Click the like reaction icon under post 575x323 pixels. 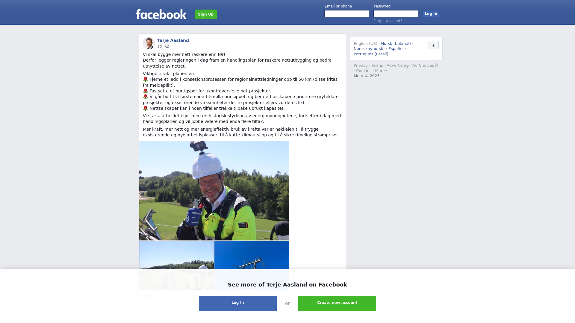(146, 296)
